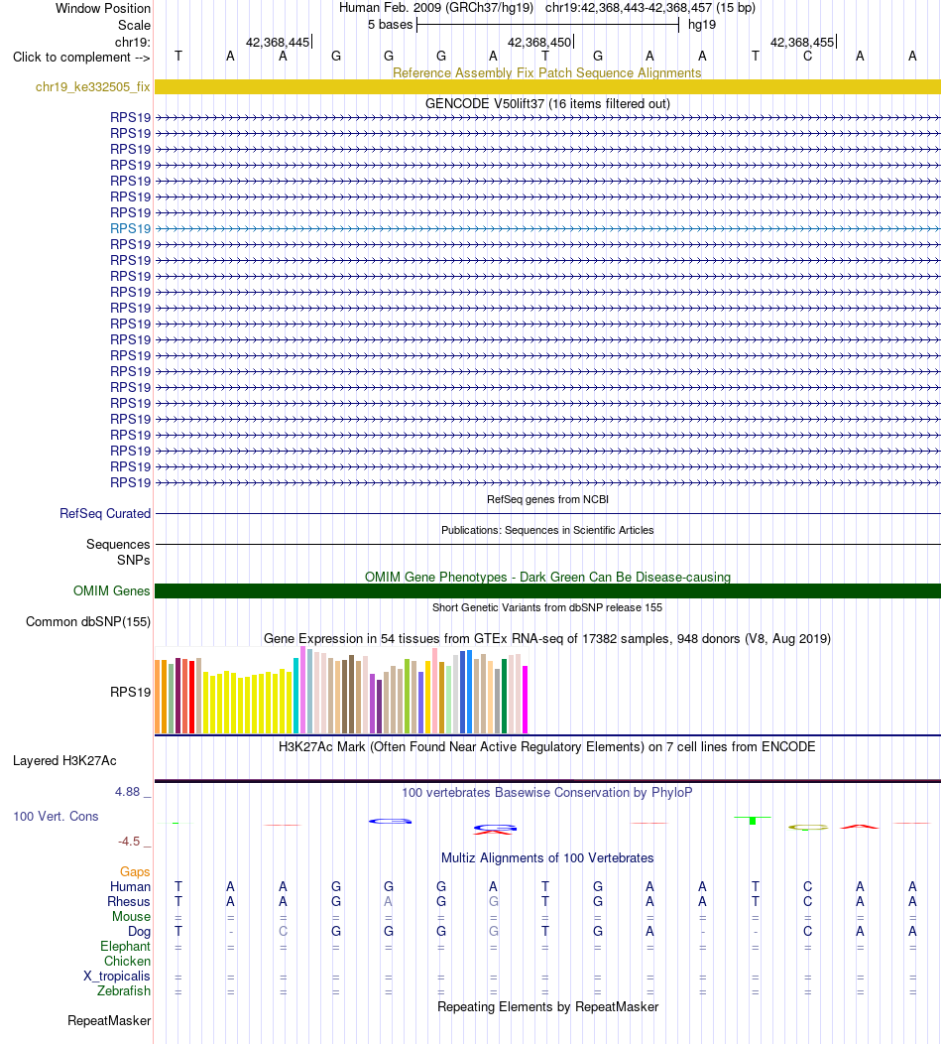Open 'Repeating Elements by RepeatMasker' track title

pyautogui.click(x=547, y=1006)
